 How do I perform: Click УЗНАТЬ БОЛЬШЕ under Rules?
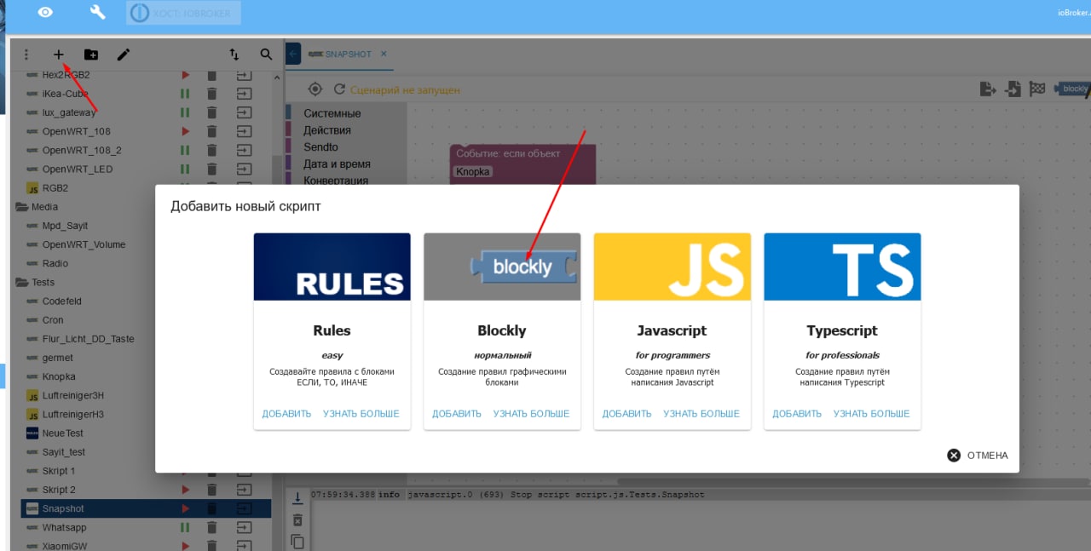tap(361, 414)
